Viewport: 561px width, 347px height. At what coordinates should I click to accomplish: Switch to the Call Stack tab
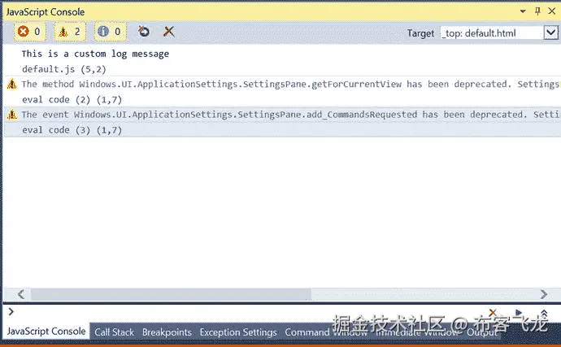(x=114, y=332)
